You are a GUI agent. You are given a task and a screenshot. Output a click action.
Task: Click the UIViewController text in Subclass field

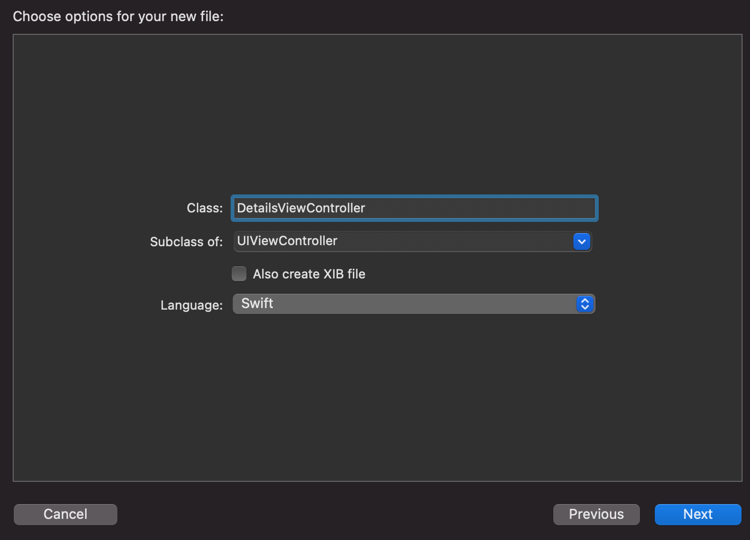point(287,241)
